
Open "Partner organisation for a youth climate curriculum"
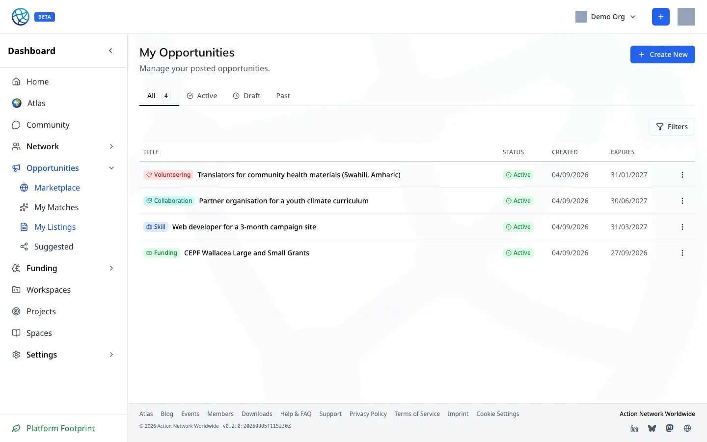click(x=284, y=201)
